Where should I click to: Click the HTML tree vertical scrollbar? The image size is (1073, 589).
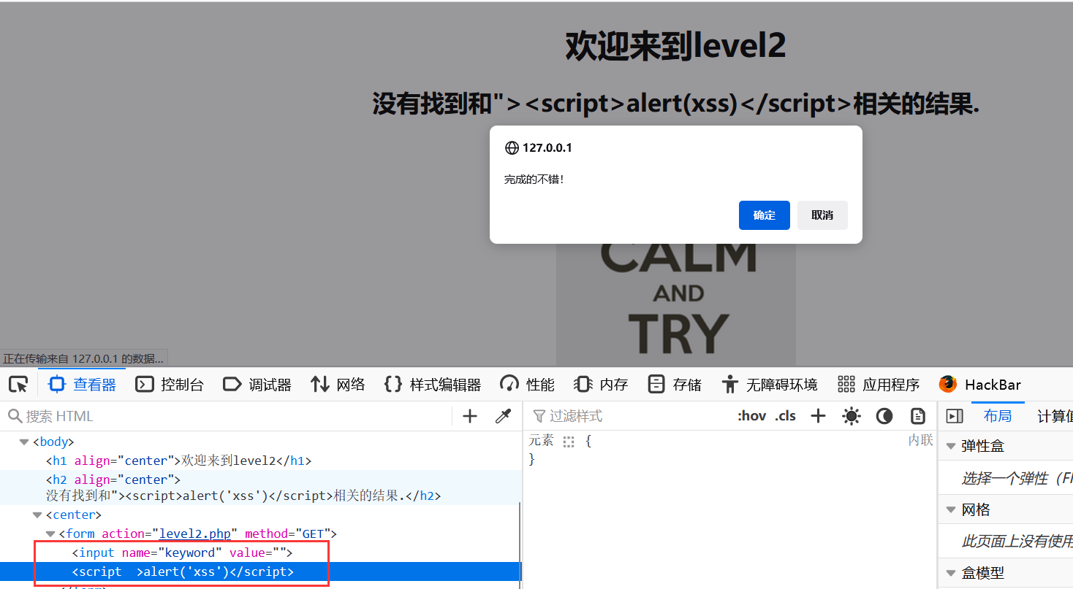tap(520, 544)
